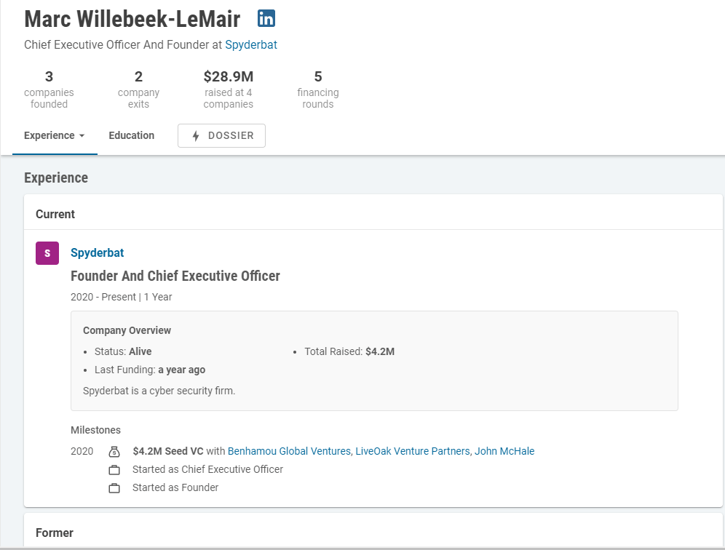Click briefcase icon beside Started as Chief Executive Officer
The image size is (725, 550).
tap(114, 470)
